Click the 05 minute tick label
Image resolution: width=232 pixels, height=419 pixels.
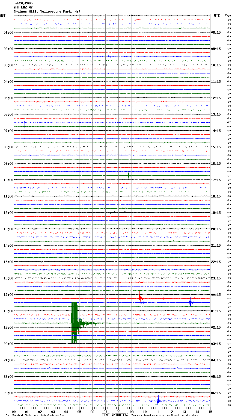pyautogui.click(x=79, y=411)
